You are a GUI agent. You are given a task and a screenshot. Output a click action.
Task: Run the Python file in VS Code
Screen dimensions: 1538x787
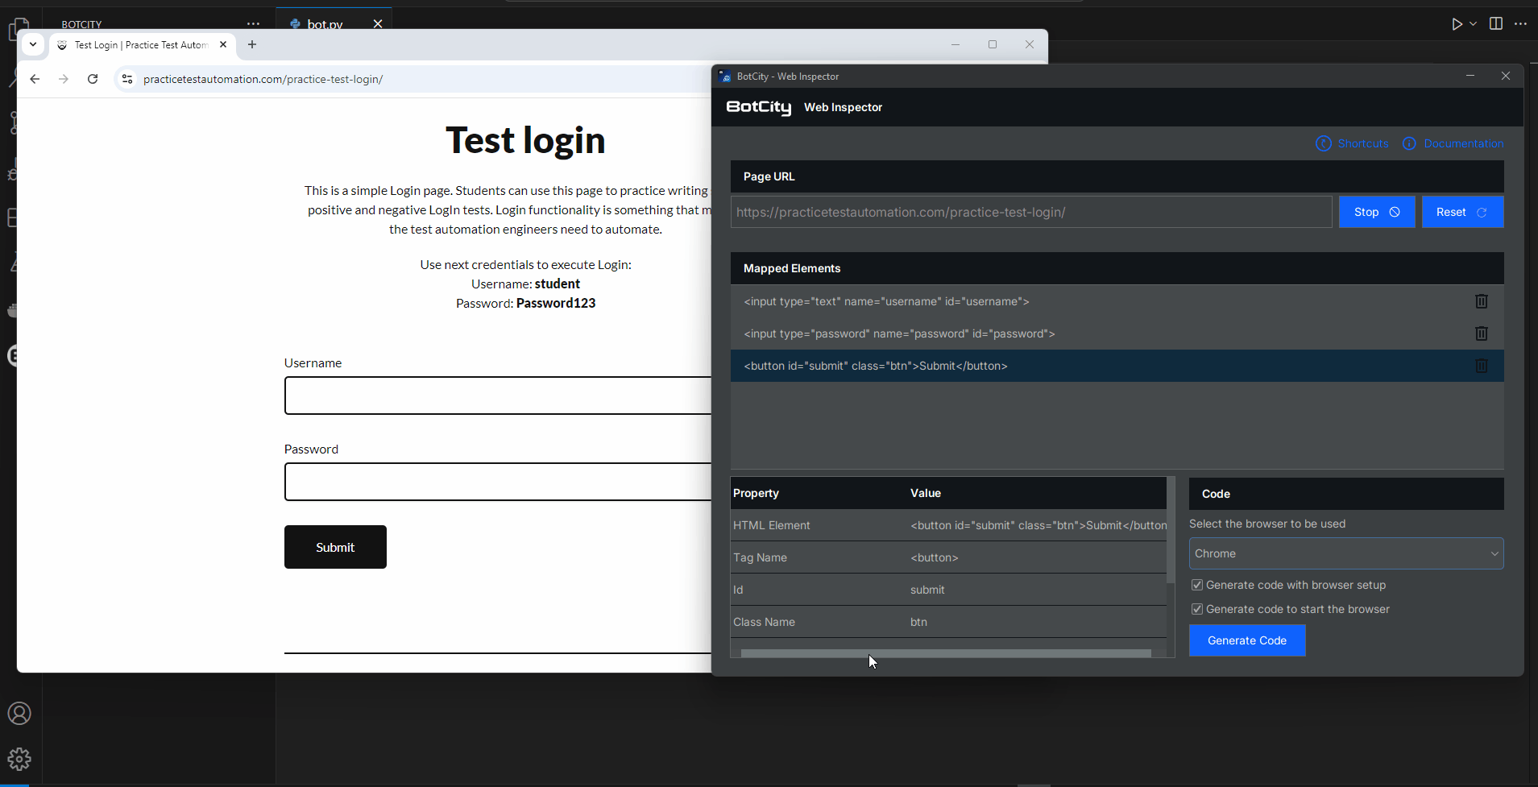coord(1457,24)
